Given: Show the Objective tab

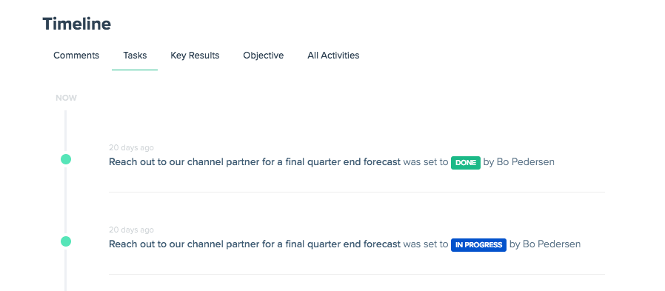Looking at the screenshot, I should 264,56.
